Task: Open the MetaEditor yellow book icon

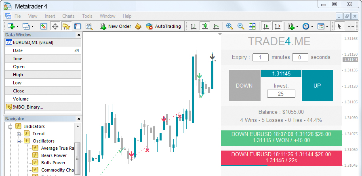Action: tap(138, 26)
